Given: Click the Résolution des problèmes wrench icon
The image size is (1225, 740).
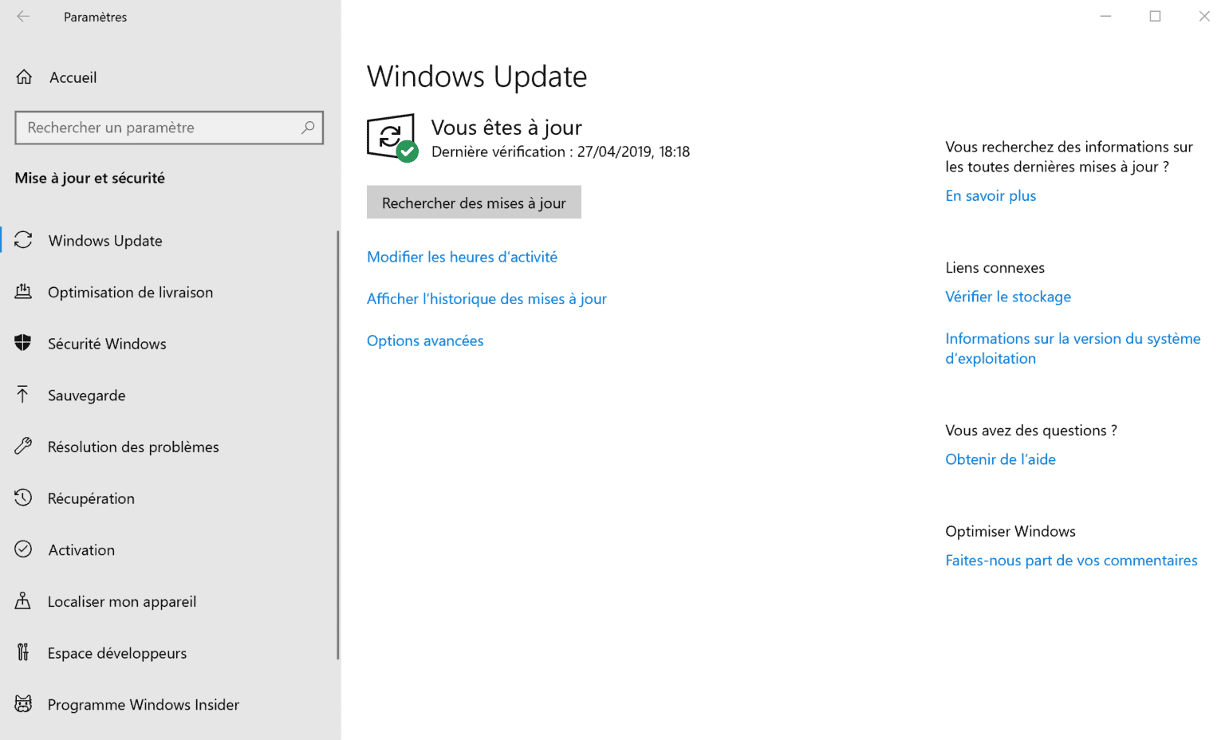Looking at the screenshot, I should (x=23, y=447).
